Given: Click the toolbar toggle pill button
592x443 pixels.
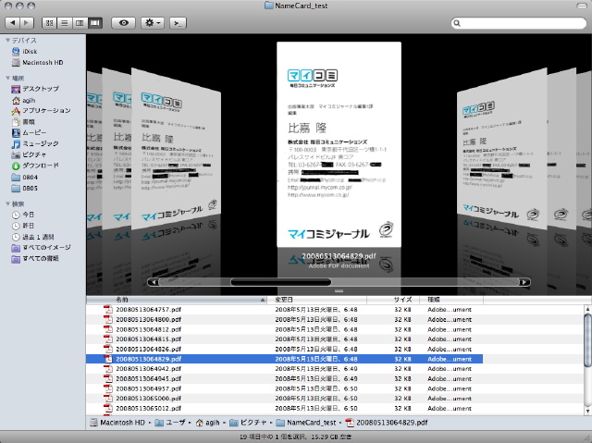Looking at the screenshot, I should click(582, 6).
